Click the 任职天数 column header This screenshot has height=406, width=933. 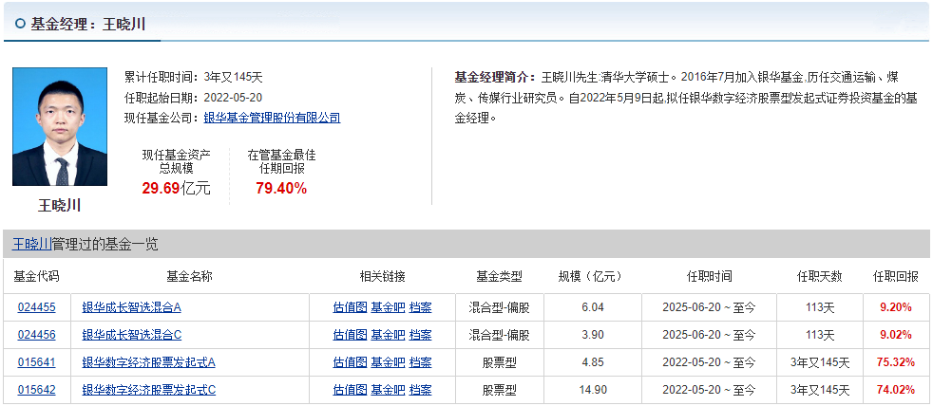coord(819,276)
